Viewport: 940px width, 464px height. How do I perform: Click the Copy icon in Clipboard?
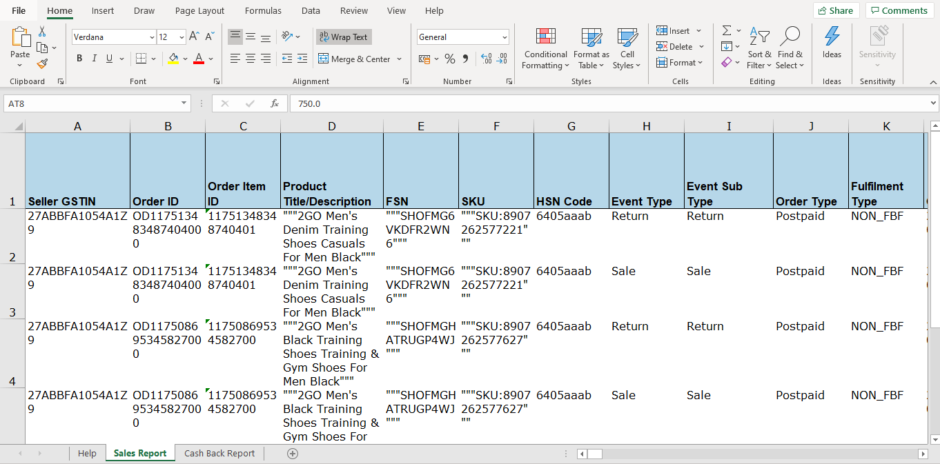tap(42, 48)
